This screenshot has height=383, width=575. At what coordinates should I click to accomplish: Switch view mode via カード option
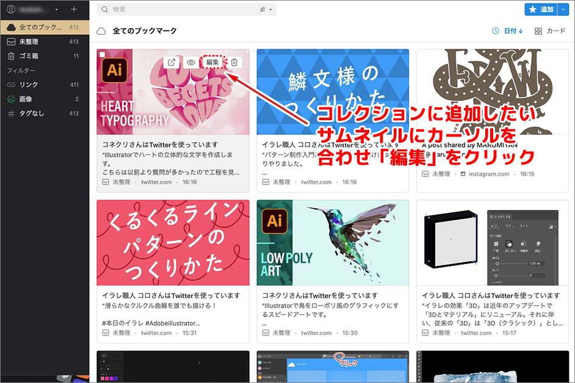point(550,31)
